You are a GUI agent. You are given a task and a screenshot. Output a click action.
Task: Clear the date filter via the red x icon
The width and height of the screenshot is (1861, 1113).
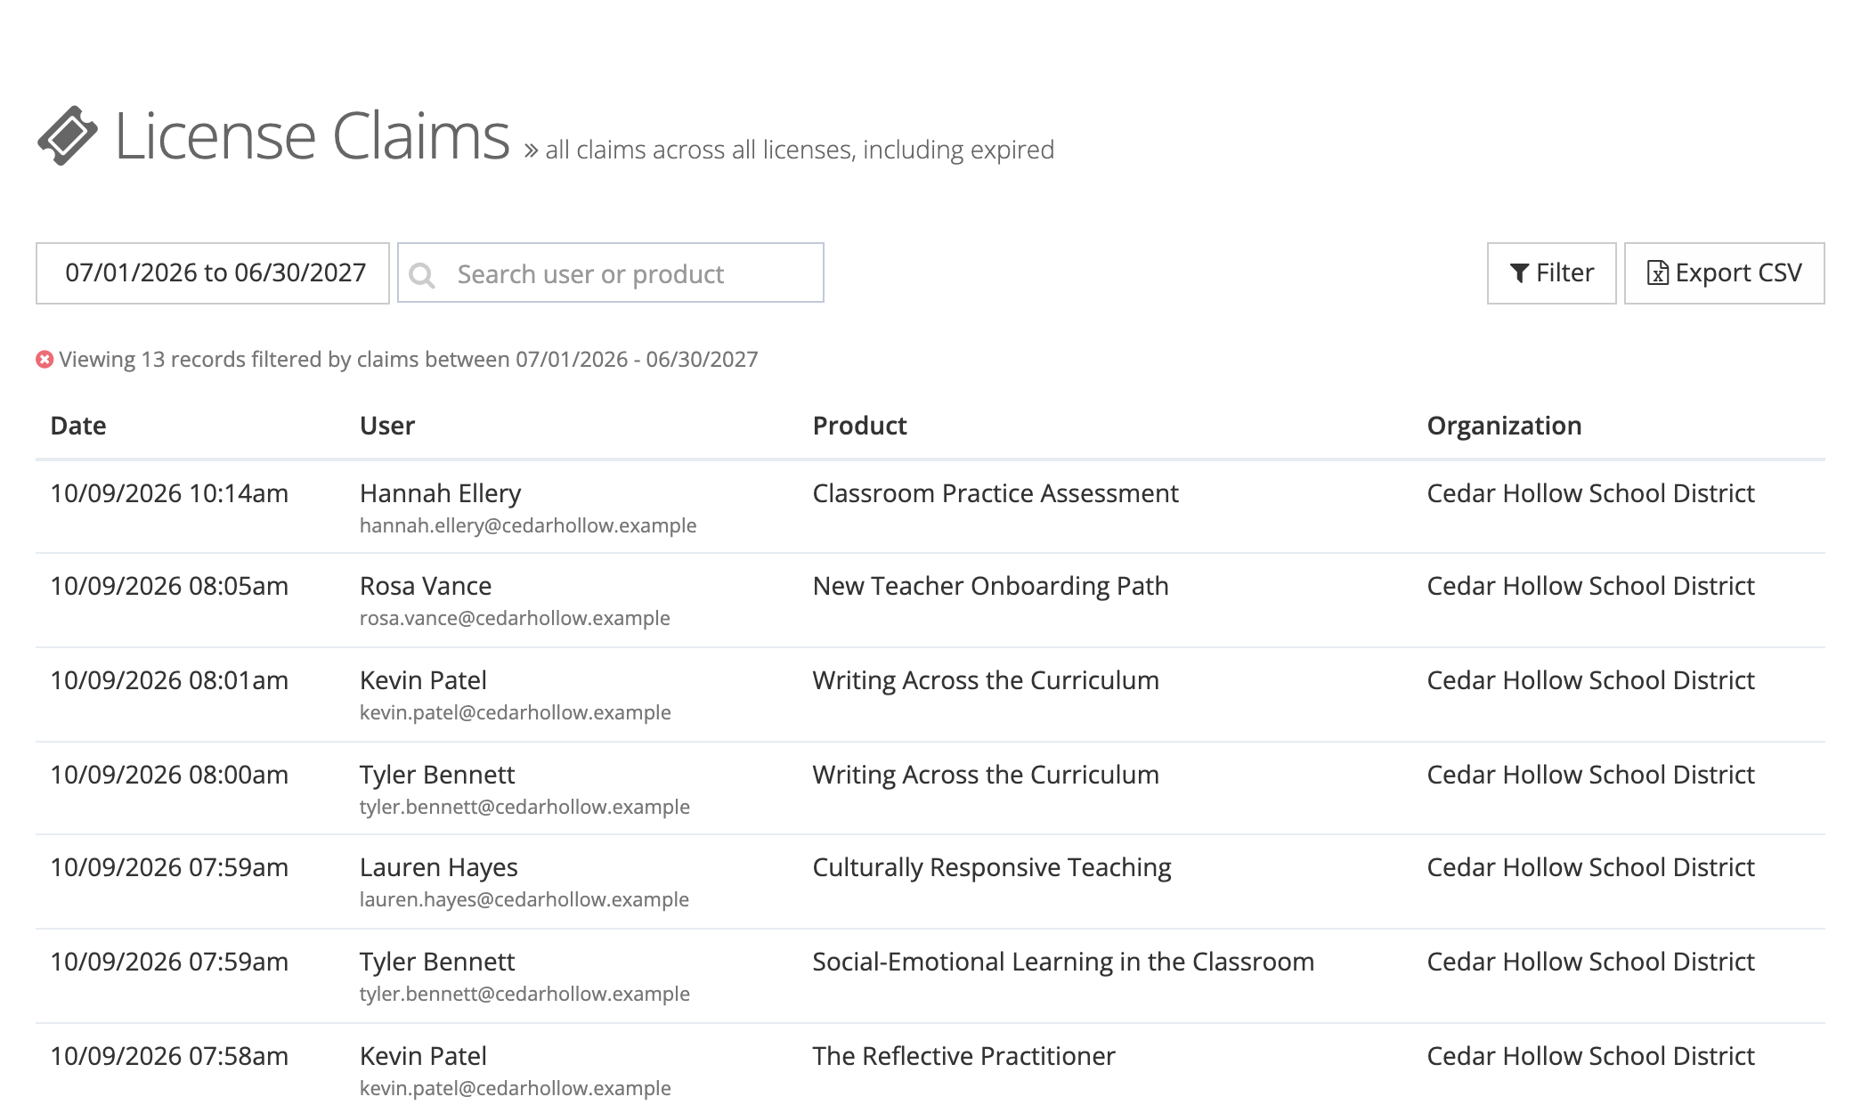tap(45, 360)
